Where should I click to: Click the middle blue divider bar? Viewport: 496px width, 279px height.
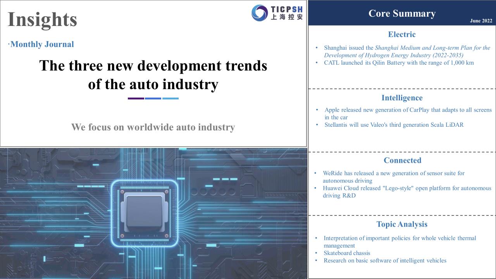[x=153, y=98]
